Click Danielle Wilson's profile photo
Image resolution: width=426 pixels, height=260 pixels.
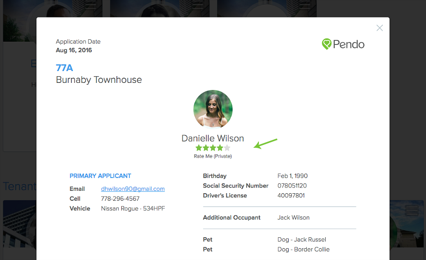pos(213,109)
